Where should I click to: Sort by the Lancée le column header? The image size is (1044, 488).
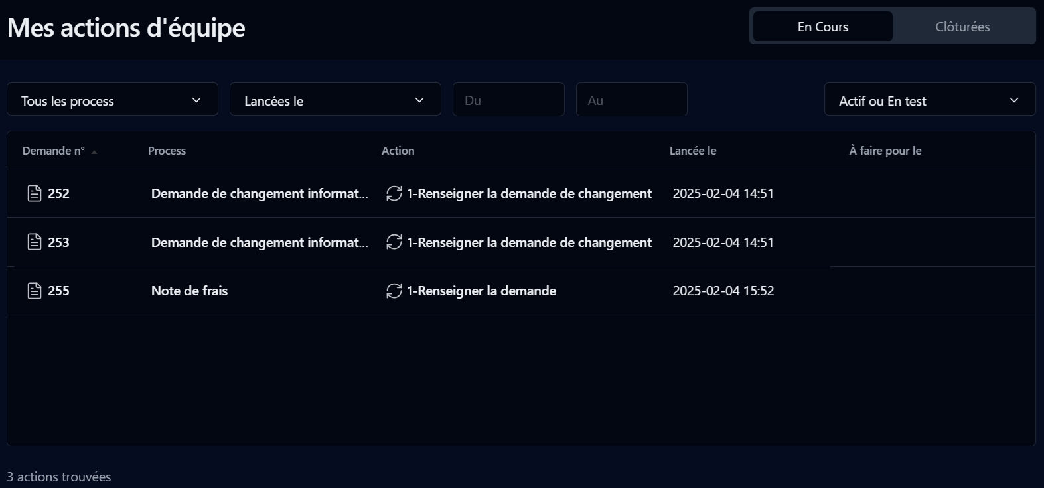(x=692, y=151)
